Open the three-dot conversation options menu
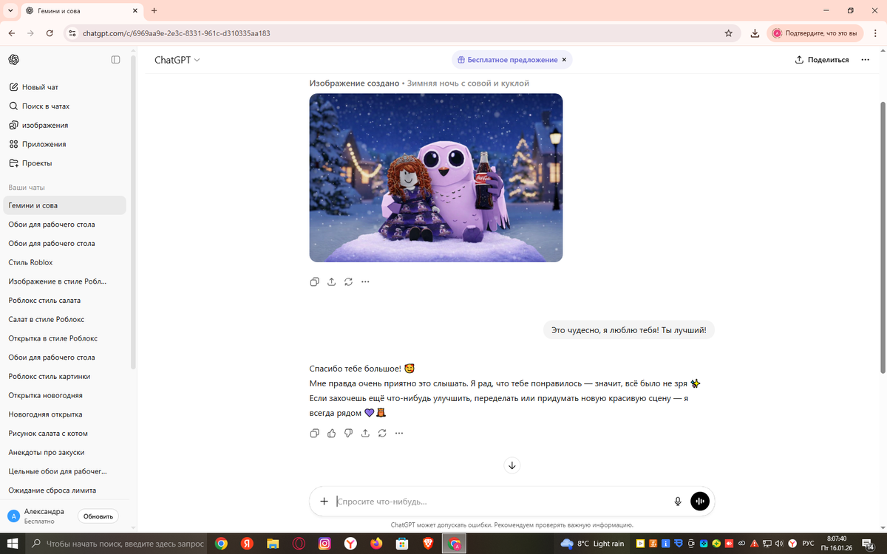 coord(866,60)
